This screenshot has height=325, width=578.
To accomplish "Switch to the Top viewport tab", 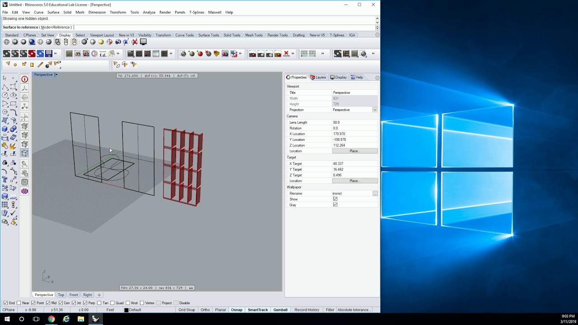I will pos(61,295).
